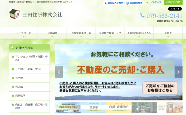The width and height of the screenshot is (186, 115).
Task: Select the 空き家 slide thumbnail
Action: click(x=93, y=108)
